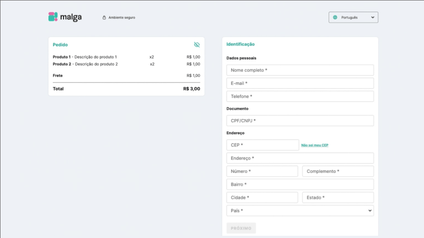Toggle order visibility with crossed-eye icon
424x238 pixels.
coord(197,45)
